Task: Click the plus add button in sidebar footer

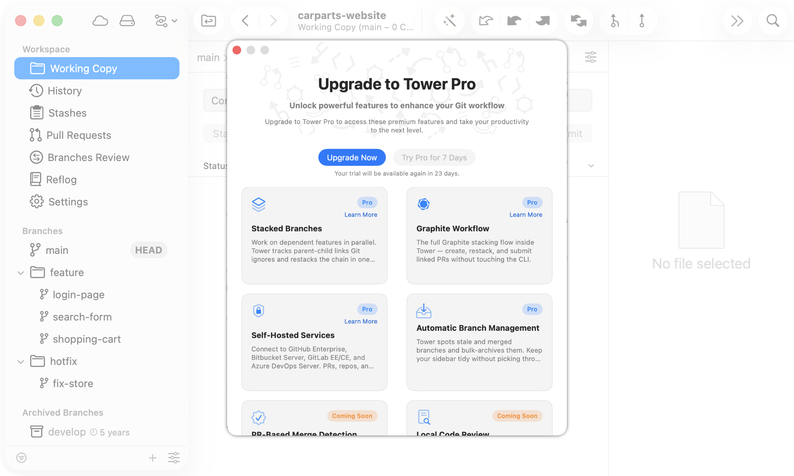Action: (x=152, y=458)
